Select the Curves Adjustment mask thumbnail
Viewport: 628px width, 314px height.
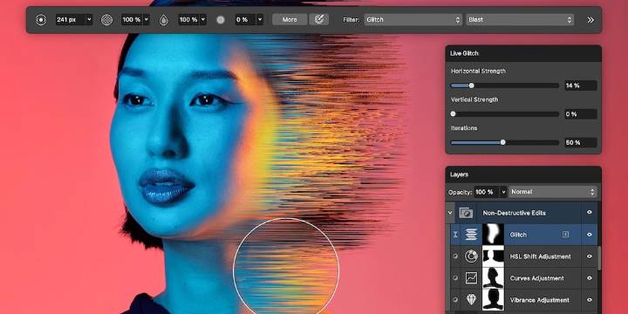(x=492, y=278)
